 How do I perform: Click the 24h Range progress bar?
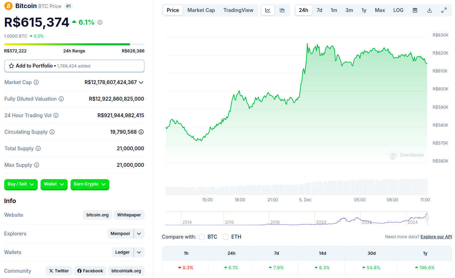(74, 44)
